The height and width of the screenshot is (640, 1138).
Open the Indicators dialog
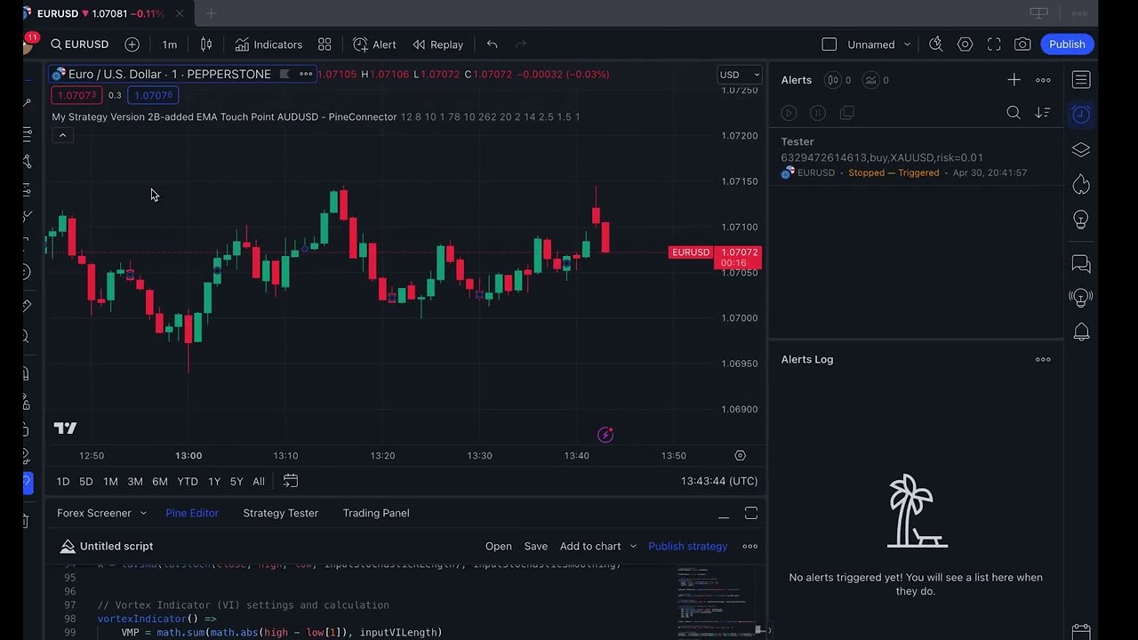pyautogui.click(x=268, y=44)
